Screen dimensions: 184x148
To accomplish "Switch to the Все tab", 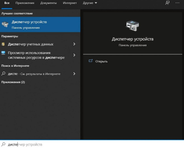I will click(x=7, y=3).
